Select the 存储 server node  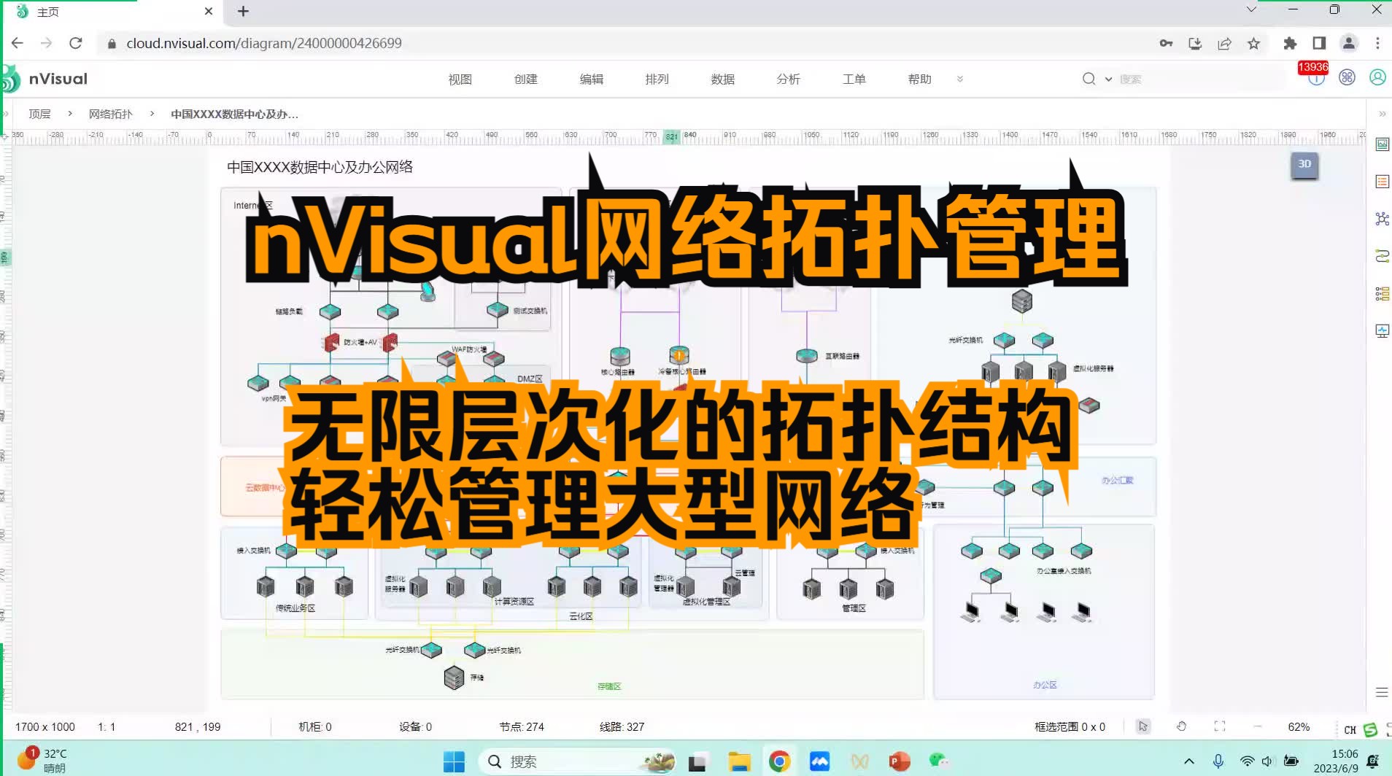(x=454, y=678)
